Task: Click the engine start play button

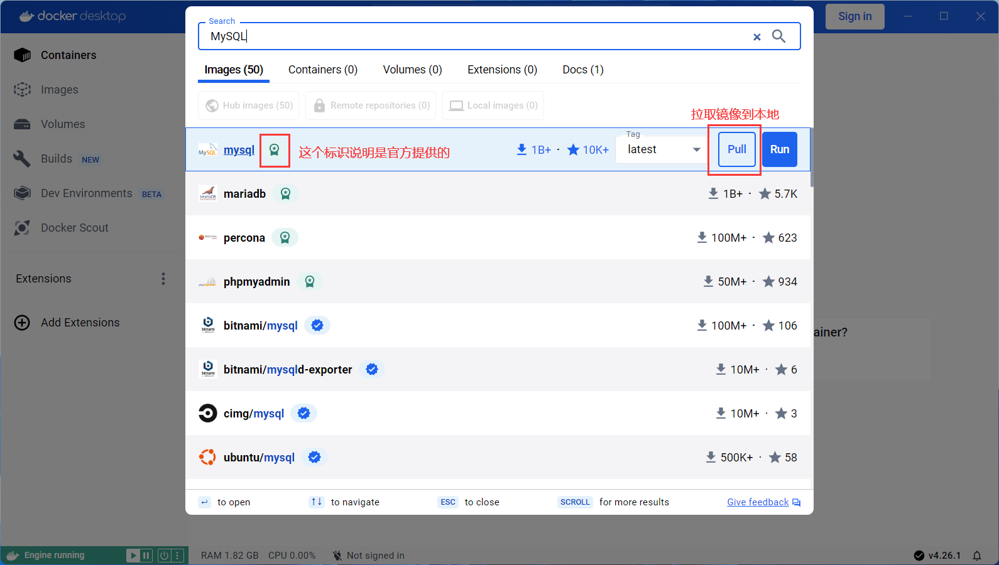Action: (x=133, y=556)
